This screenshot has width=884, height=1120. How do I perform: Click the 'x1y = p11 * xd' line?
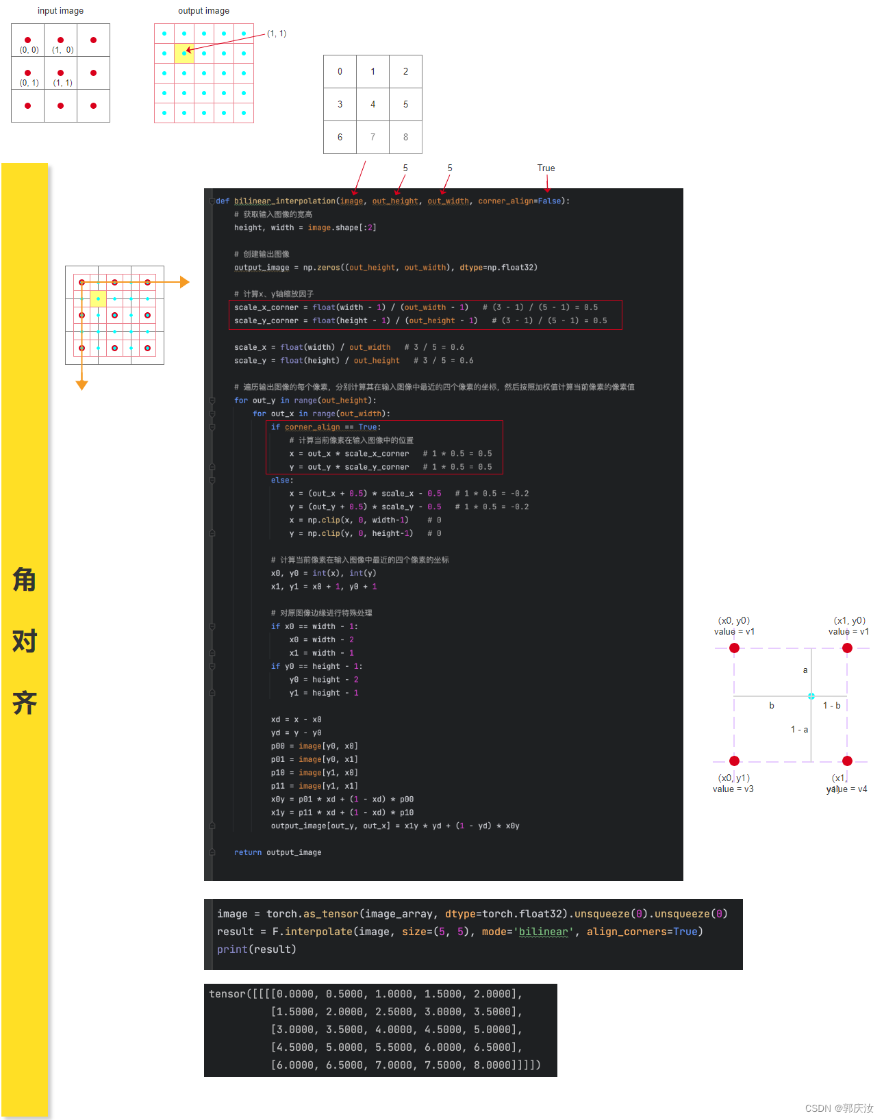342,813
